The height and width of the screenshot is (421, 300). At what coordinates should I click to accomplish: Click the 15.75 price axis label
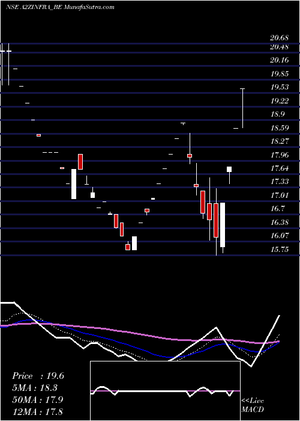coord(280,250)
